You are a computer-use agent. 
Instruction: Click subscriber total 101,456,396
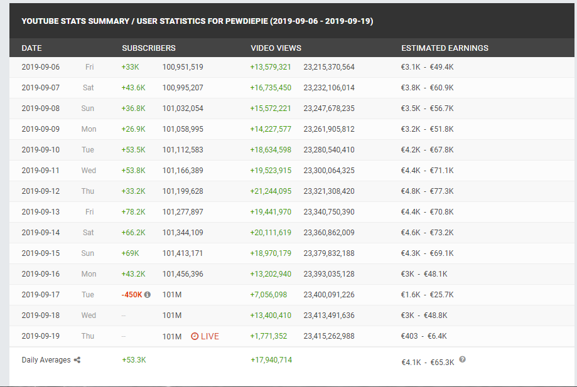(x=183, y=274)
